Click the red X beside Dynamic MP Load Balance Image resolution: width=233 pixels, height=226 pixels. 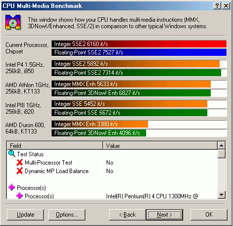[x=20, y=171]
